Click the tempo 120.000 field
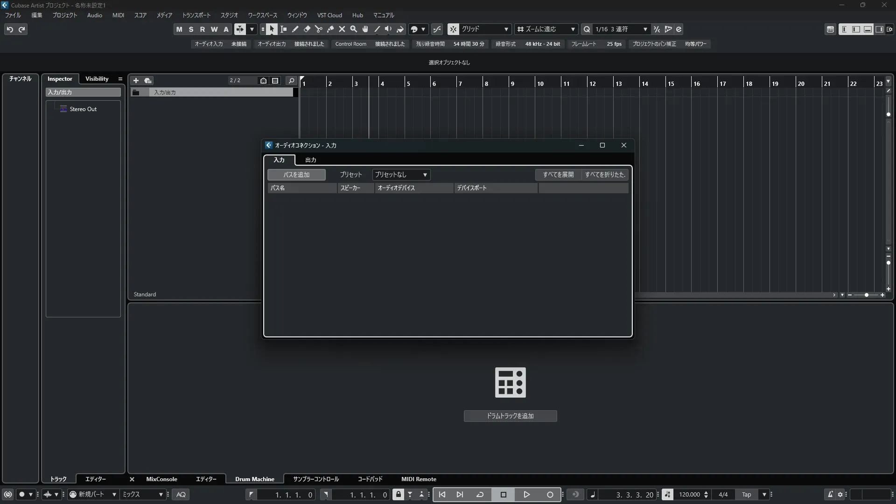The height and width of the screenshot is (504, 896). coord(689,494)
